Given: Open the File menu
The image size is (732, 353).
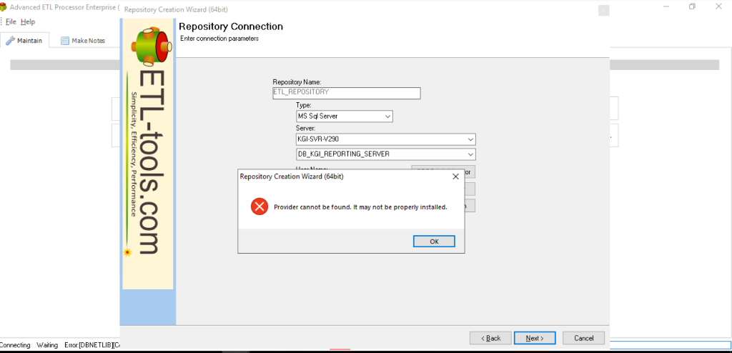Looking at the screenshot, I should point(11,22).
